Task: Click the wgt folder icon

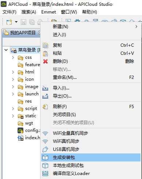Action: pyautogui.click(x=20, y=123)
